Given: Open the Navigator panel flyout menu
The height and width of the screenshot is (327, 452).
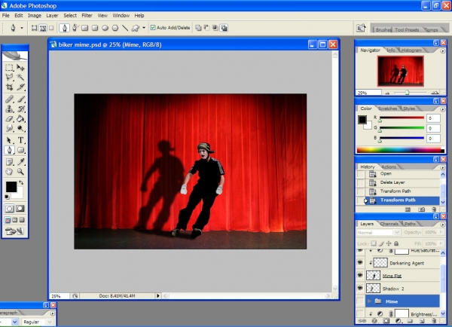Looking at the screenshot, I should click(x=443, y=51).
